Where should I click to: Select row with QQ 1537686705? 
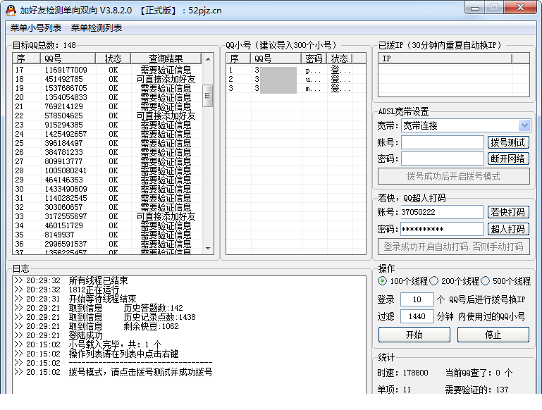coord(107,88)
